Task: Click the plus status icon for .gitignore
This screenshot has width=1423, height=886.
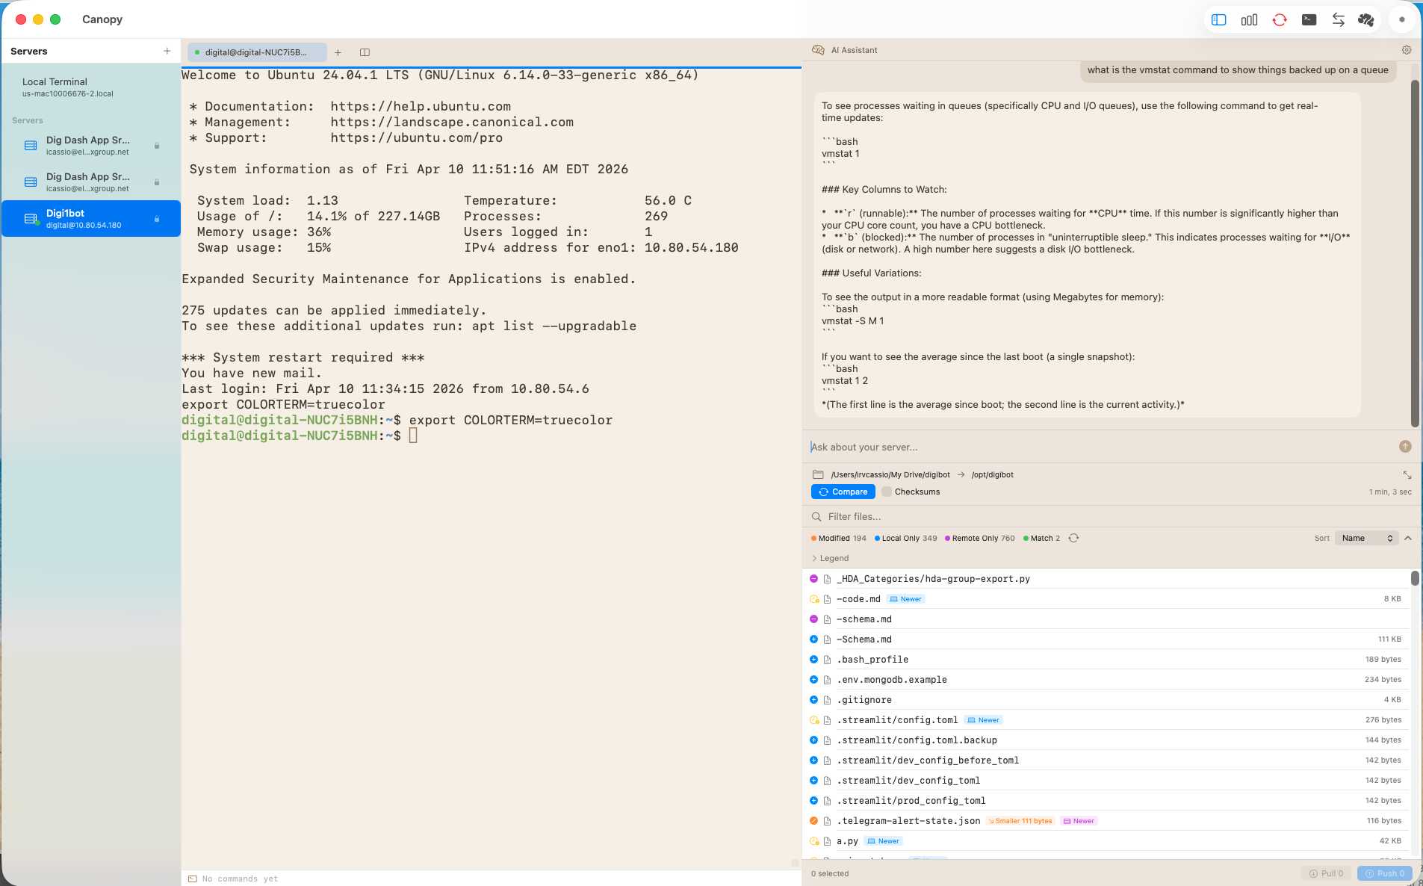Action: [x=814, y=700]
